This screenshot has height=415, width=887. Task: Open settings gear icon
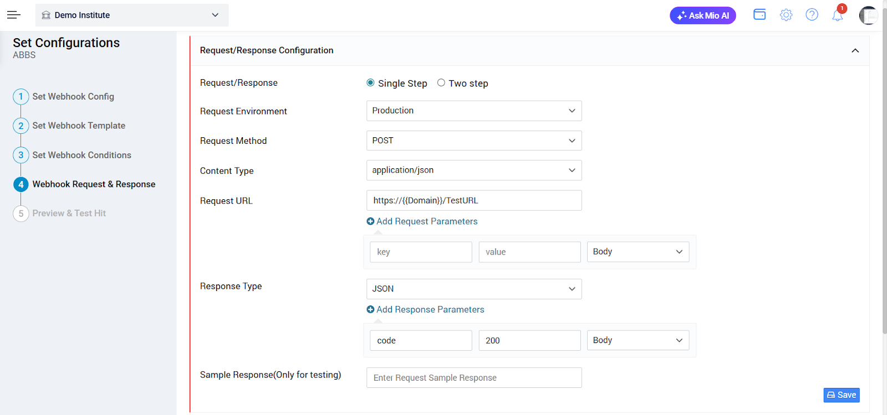pyautogui.click(x=786, y=15)
